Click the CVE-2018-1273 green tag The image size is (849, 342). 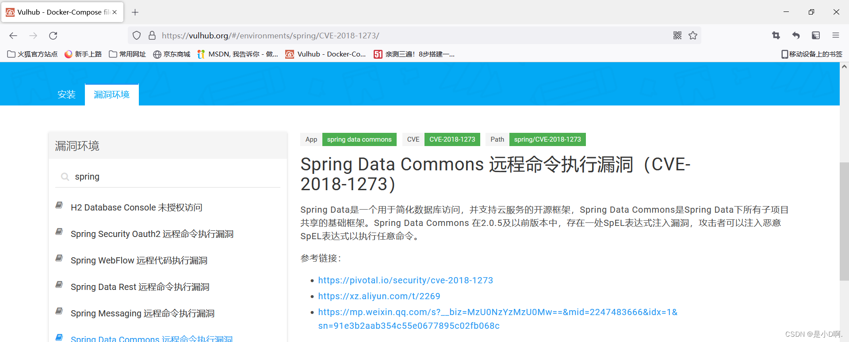(x=452, y=139)
